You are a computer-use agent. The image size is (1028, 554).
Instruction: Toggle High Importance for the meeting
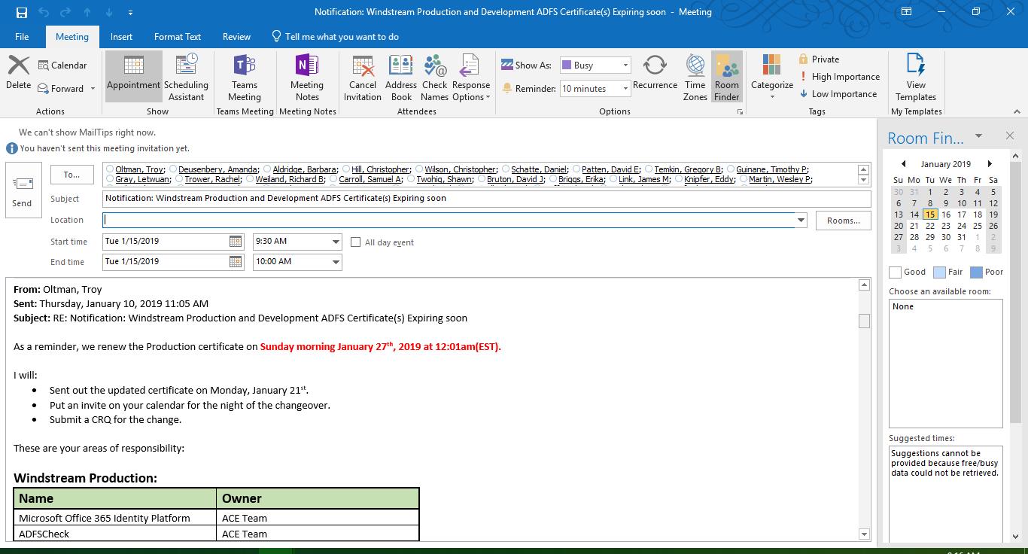point(840,76)
